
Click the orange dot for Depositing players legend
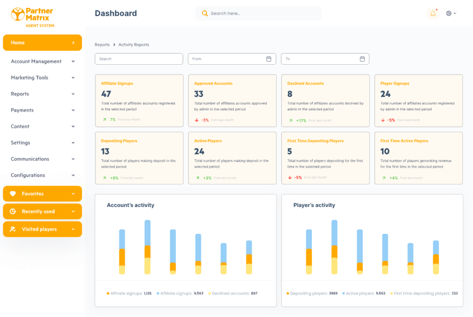(x=288, y=293)
